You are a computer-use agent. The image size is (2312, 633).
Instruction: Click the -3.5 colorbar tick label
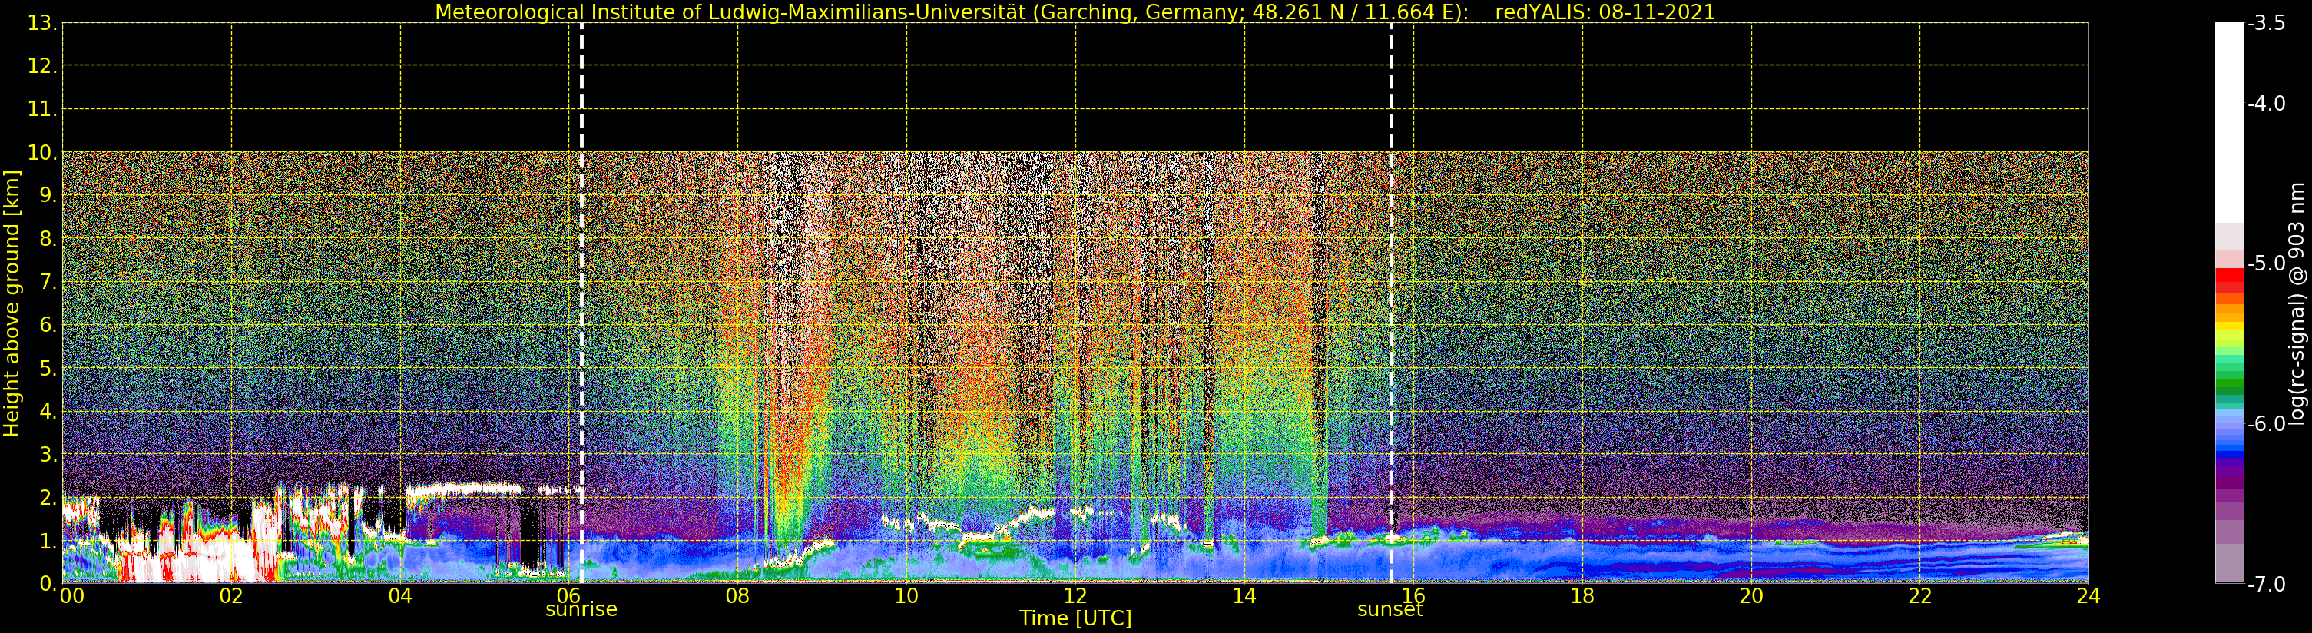pos(2266,23)
